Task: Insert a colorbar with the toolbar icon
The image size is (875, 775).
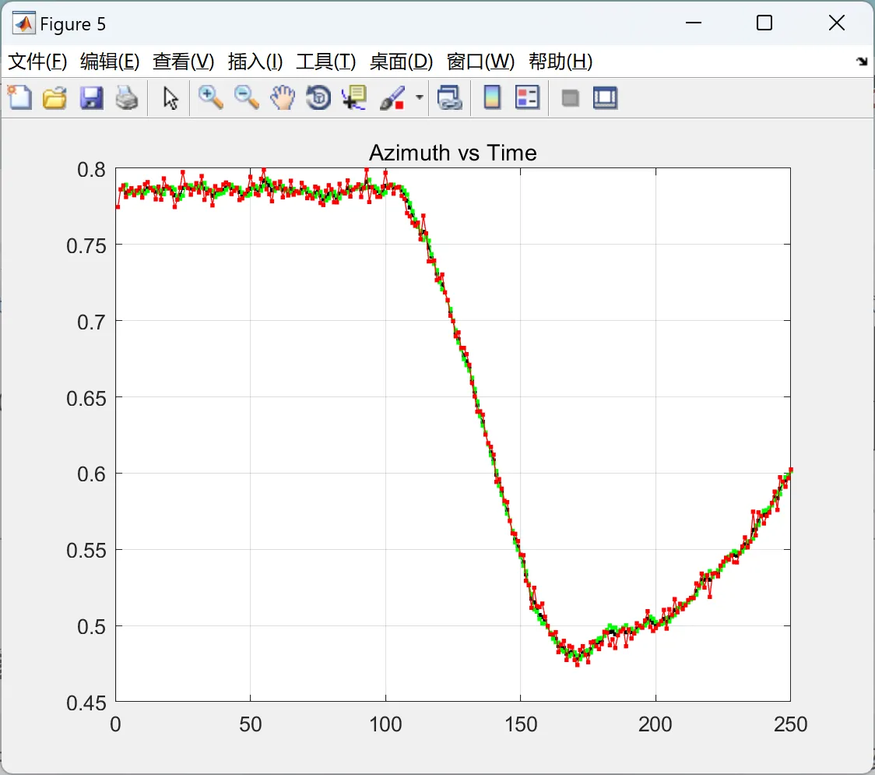Action: click(492, 97)
